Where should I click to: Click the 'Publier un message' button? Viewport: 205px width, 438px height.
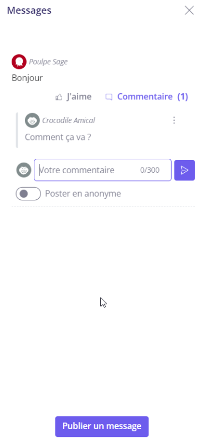coord(102,426)
